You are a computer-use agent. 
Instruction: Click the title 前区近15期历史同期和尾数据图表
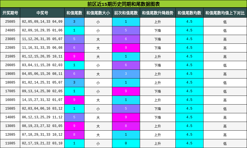click(x=124, y=4)
